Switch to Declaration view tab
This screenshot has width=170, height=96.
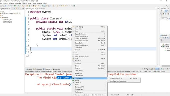tap(38, 69)
